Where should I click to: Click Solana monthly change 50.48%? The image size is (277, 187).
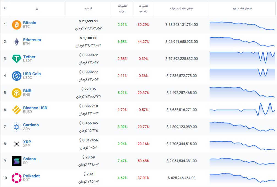(x=143, y=161)
